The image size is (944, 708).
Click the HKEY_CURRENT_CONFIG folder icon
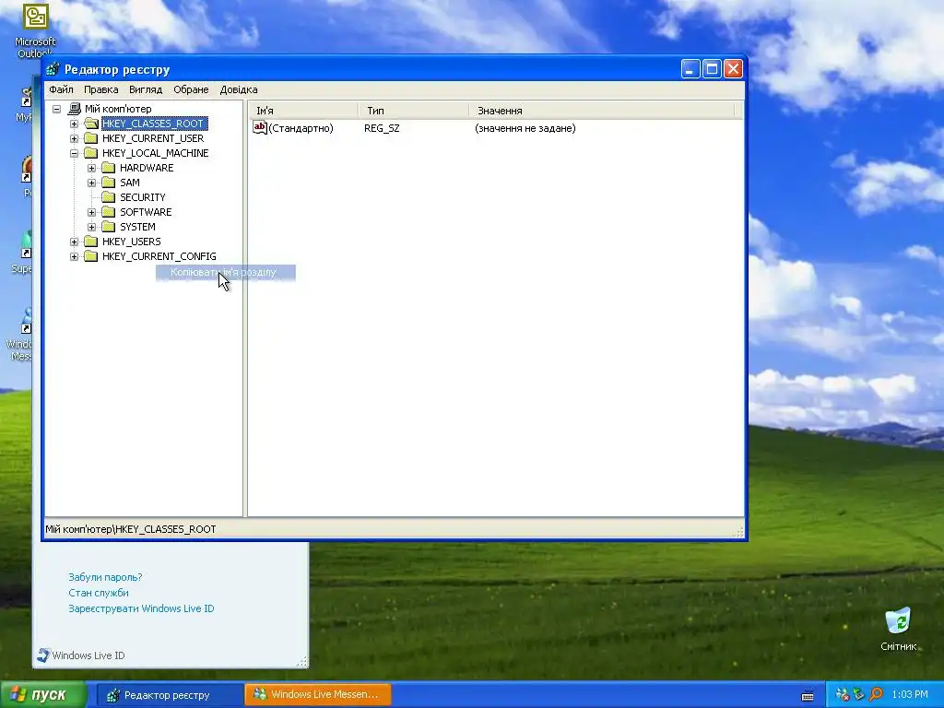point(91,256)
